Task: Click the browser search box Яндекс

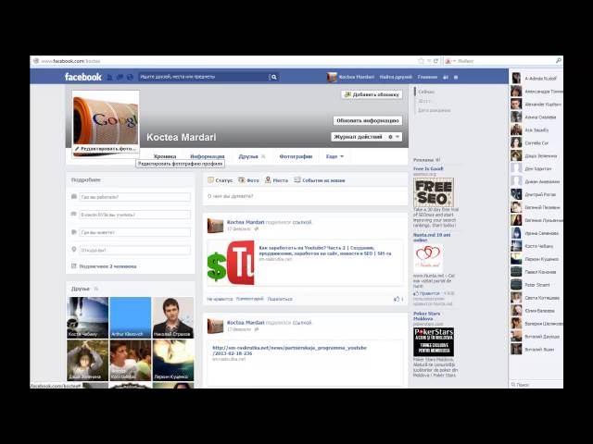Action: 503,61
